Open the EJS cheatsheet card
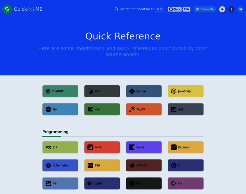 click(x=60, y=147)
